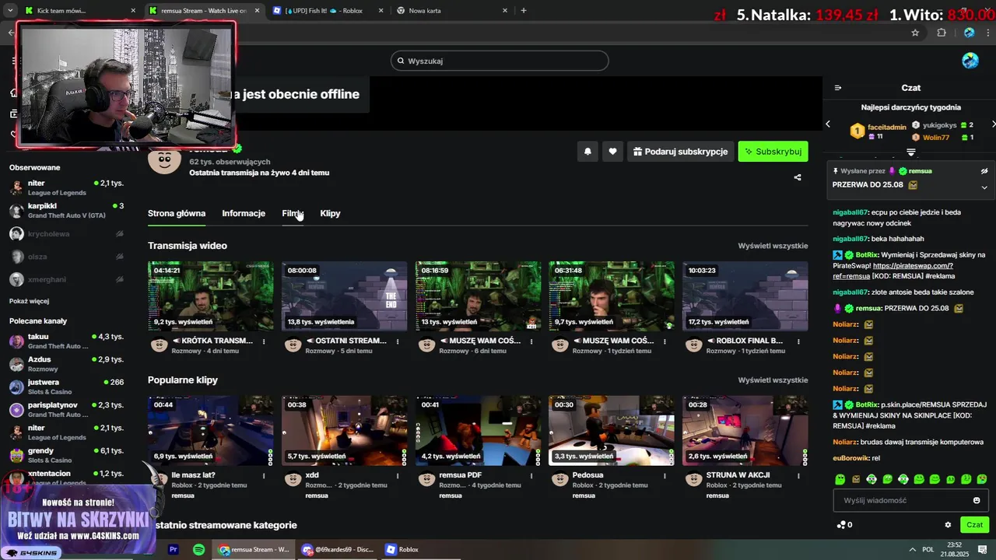Open user avatar menu top right

tap(970, 61)
